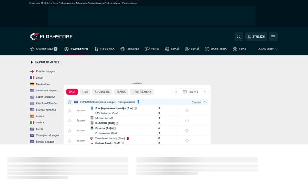Click the star icon beside ΑΓΑΠΗΜΕΝΑ
The width and height of the screenshot is (308, 192).
coord(32,49)
